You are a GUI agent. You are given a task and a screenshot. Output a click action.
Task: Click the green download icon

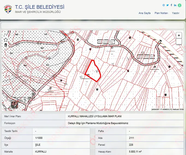pos(180,5)
